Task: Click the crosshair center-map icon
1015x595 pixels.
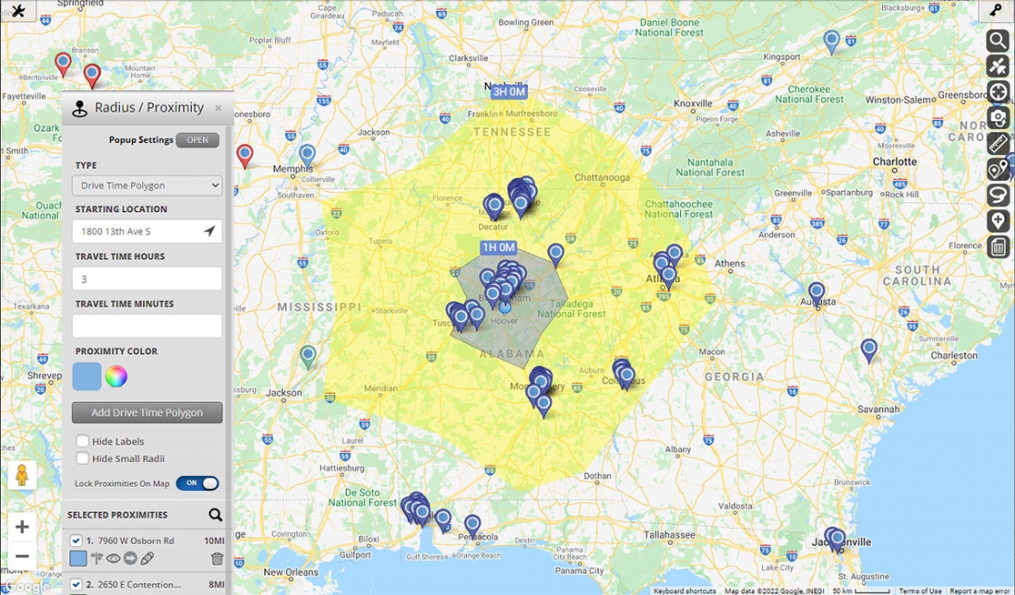Action: coord(997,91)
